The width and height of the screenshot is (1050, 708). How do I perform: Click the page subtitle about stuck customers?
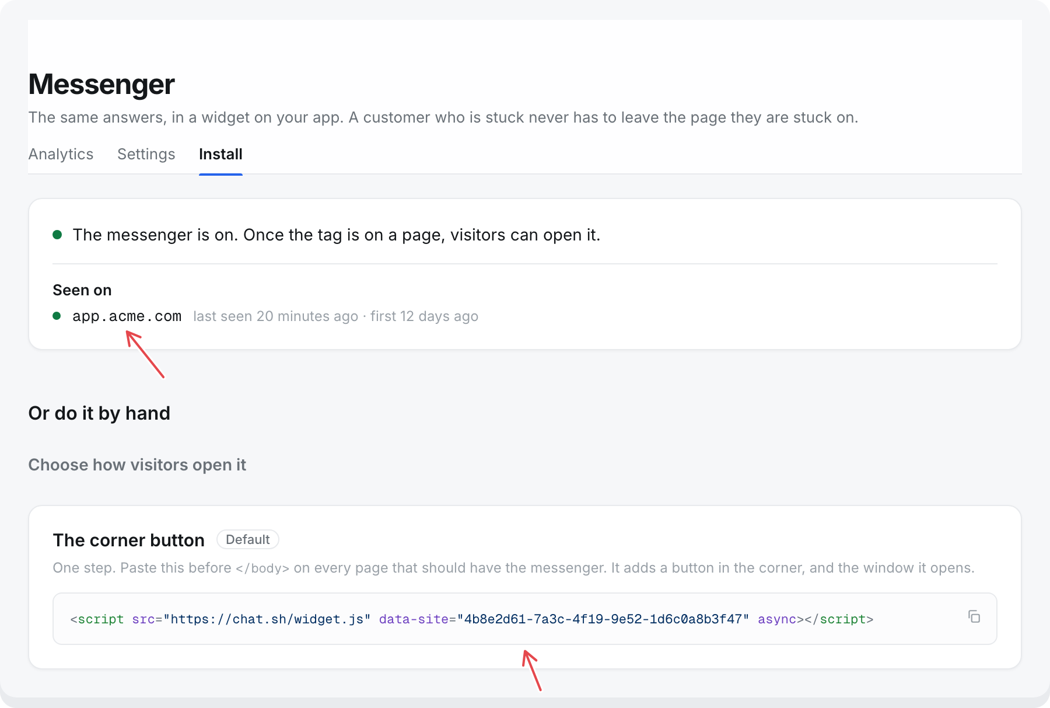click(x=443, y=117)
